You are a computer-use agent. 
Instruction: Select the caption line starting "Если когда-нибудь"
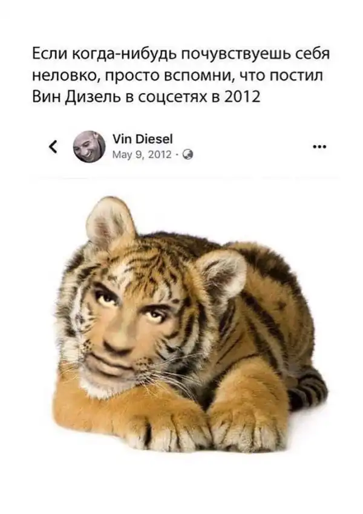[x=181, y=54]
